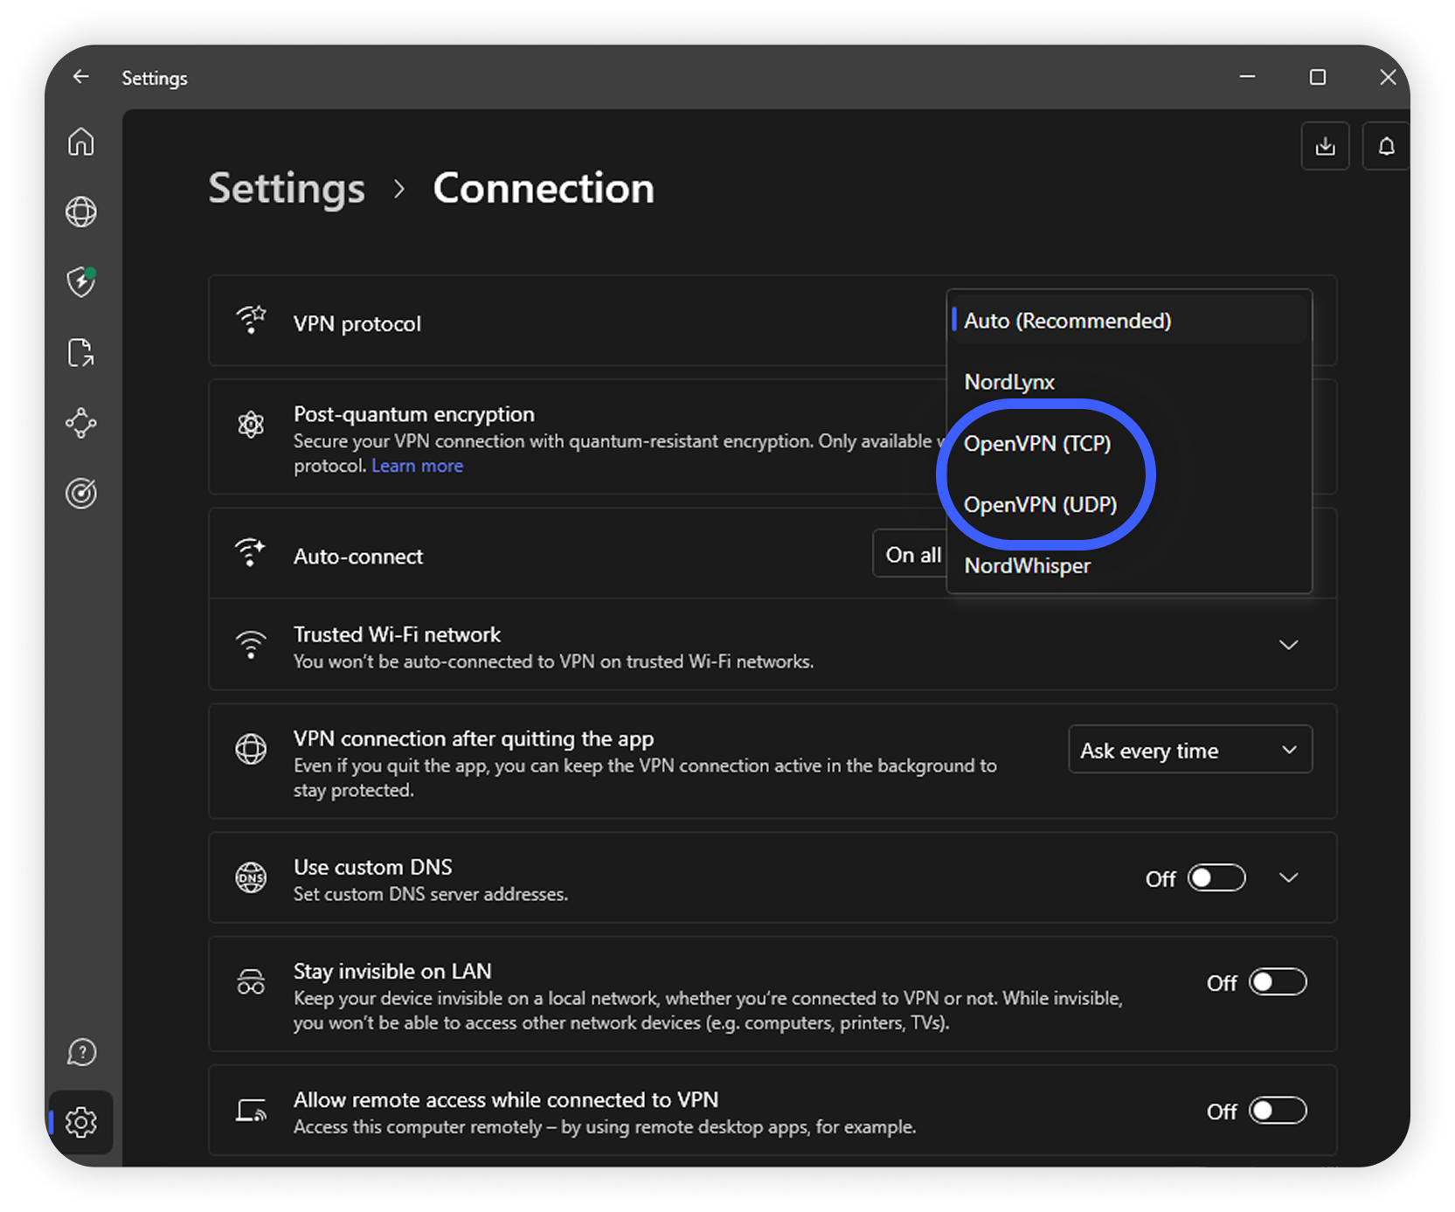Open the Meshnet sidebar icon
Screen dimensions: 1455x1212
pos(81,423)
